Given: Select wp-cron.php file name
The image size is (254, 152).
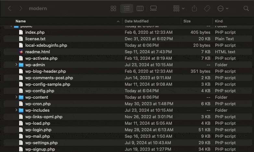Looking at the screenshot, I should [x=38, y=104].
